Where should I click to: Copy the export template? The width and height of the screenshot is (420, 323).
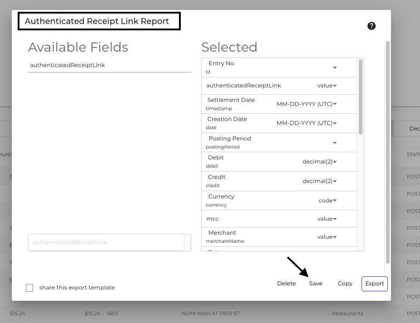tap(345, 283)
